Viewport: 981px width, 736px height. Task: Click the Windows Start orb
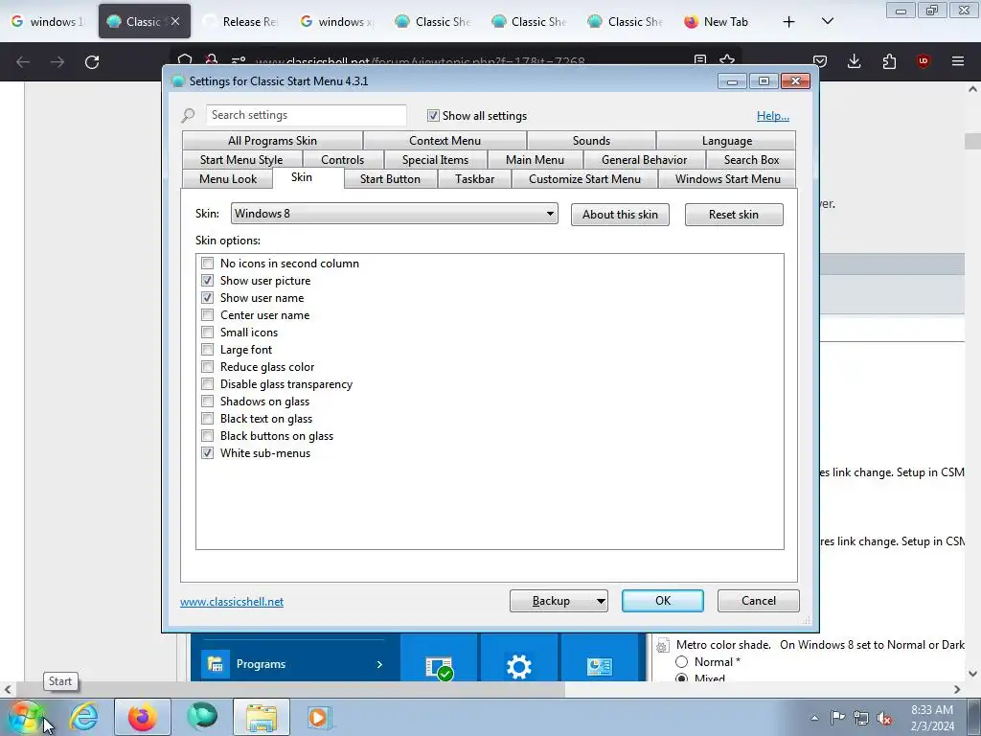click(25, 717)
